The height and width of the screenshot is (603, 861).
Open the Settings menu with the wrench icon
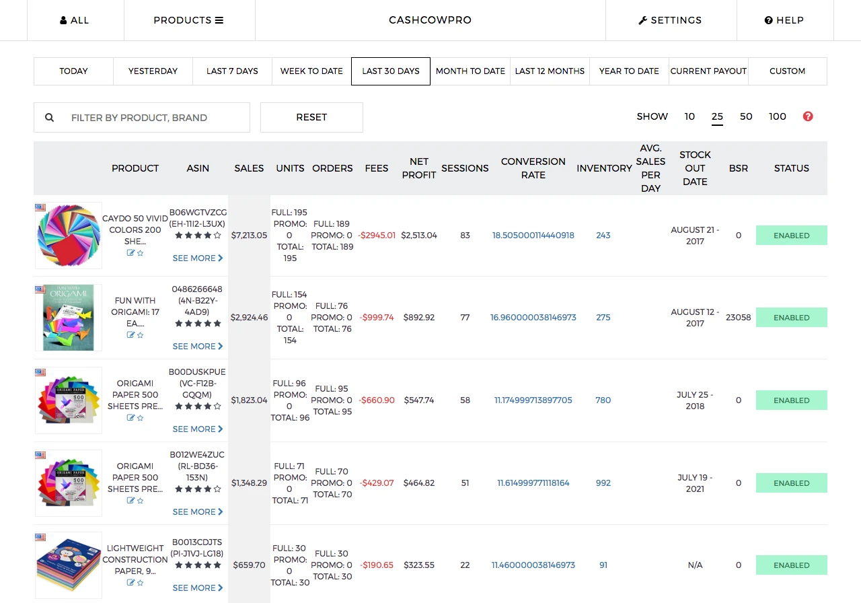coord(670,20)
